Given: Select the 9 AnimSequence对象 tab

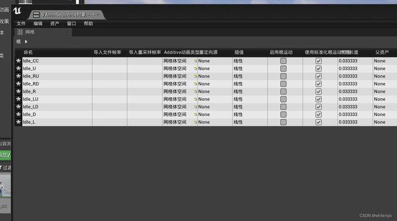Looking at the screenshot, I should (67, 15).
